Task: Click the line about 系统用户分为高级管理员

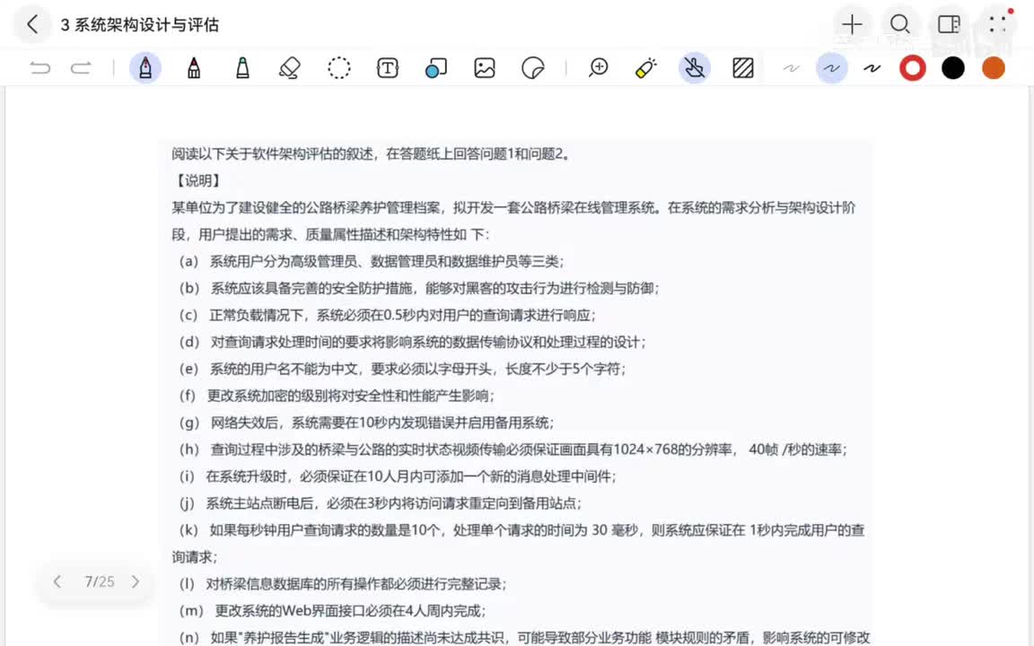Action: 372,262
